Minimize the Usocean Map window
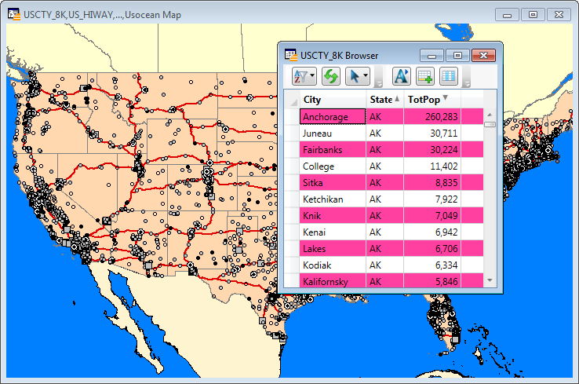 (508, 15)
